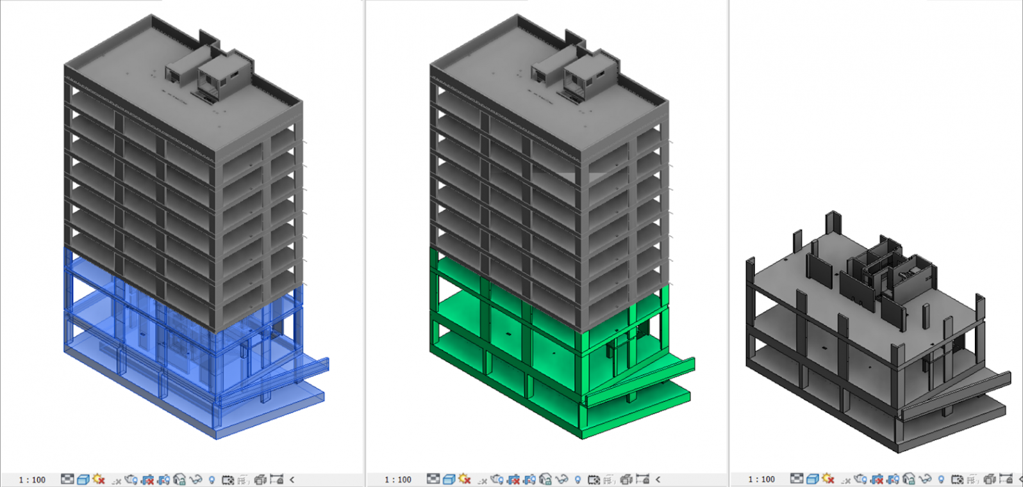Image resolution: width=1023 pixels, height=487 pixels.
Task: Open Temporary Hide/Isolate in right view
Action: pos(925,479)
